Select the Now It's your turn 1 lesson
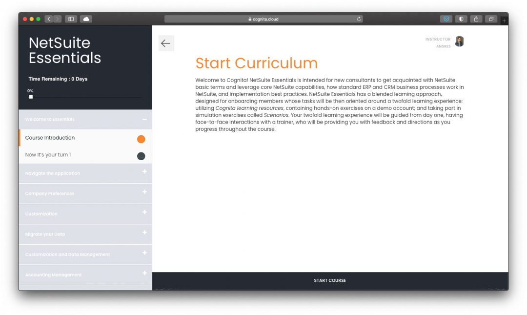 [x=85, y=155]
